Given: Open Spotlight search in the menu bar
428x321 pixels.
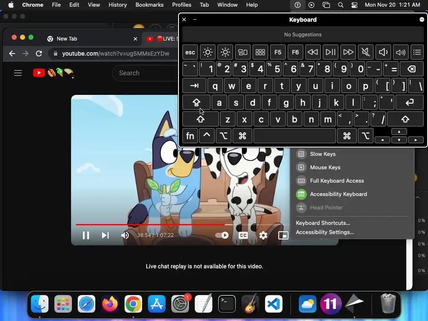Looking at the screenshot, I should (x=340, y=5).
